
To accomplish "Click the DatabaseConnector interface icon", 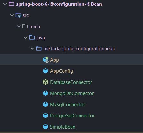I will click(46, 82).
